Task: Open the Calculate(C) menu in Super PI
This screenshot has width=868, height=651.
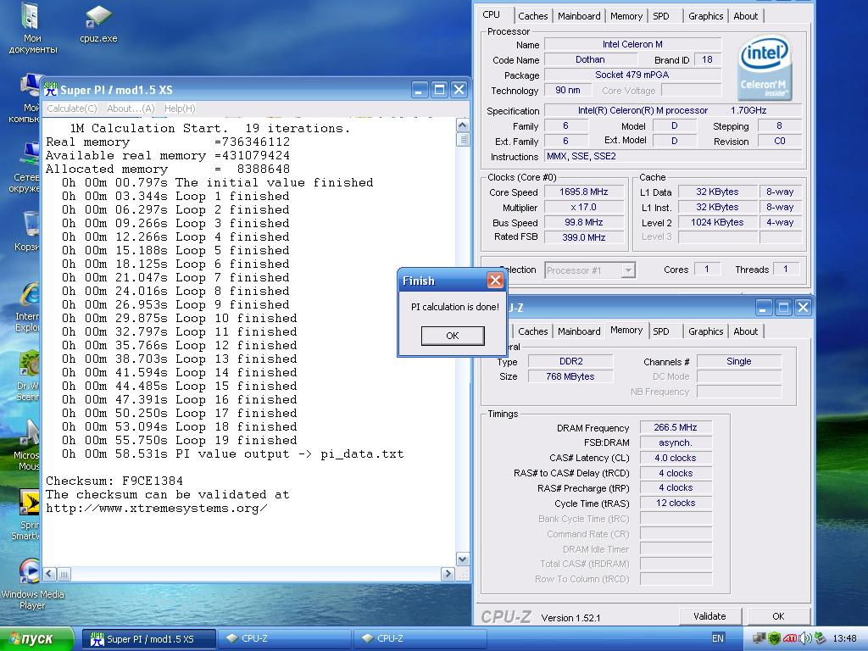Action: click(72, 108)
